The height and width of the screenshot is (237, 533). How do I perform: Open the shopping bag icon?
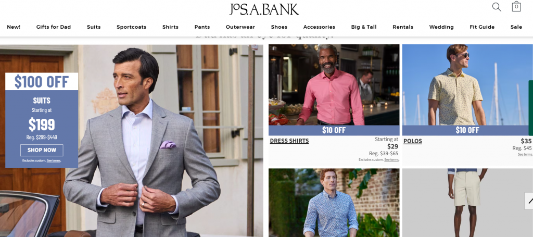click(516, 6)
